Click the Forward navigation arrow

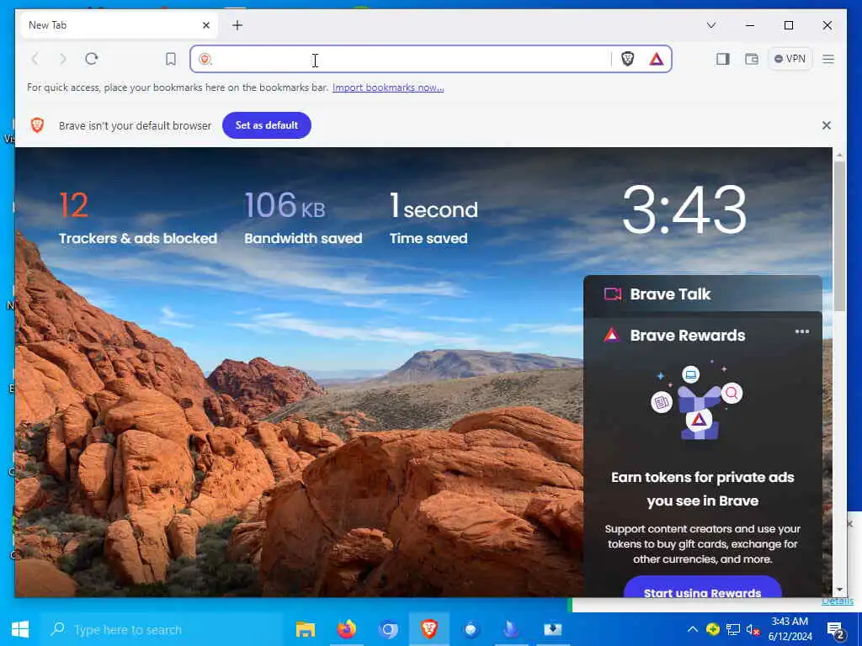[62, 59]
